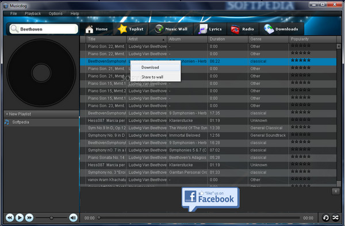345x226 pixels.
Task: Sort by the Album column header
Action: 187,39
